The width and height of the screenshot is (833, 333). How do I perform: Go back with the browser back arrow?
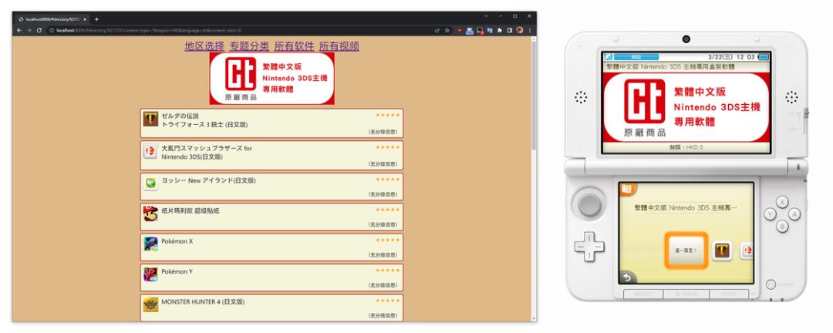(19, 30)
